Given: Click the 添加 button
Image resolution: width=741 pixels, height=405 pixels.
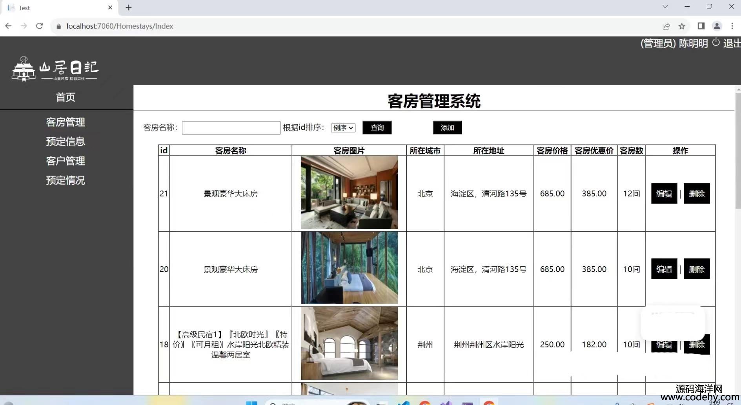Looking at the screenshot, I should [447, 127].
